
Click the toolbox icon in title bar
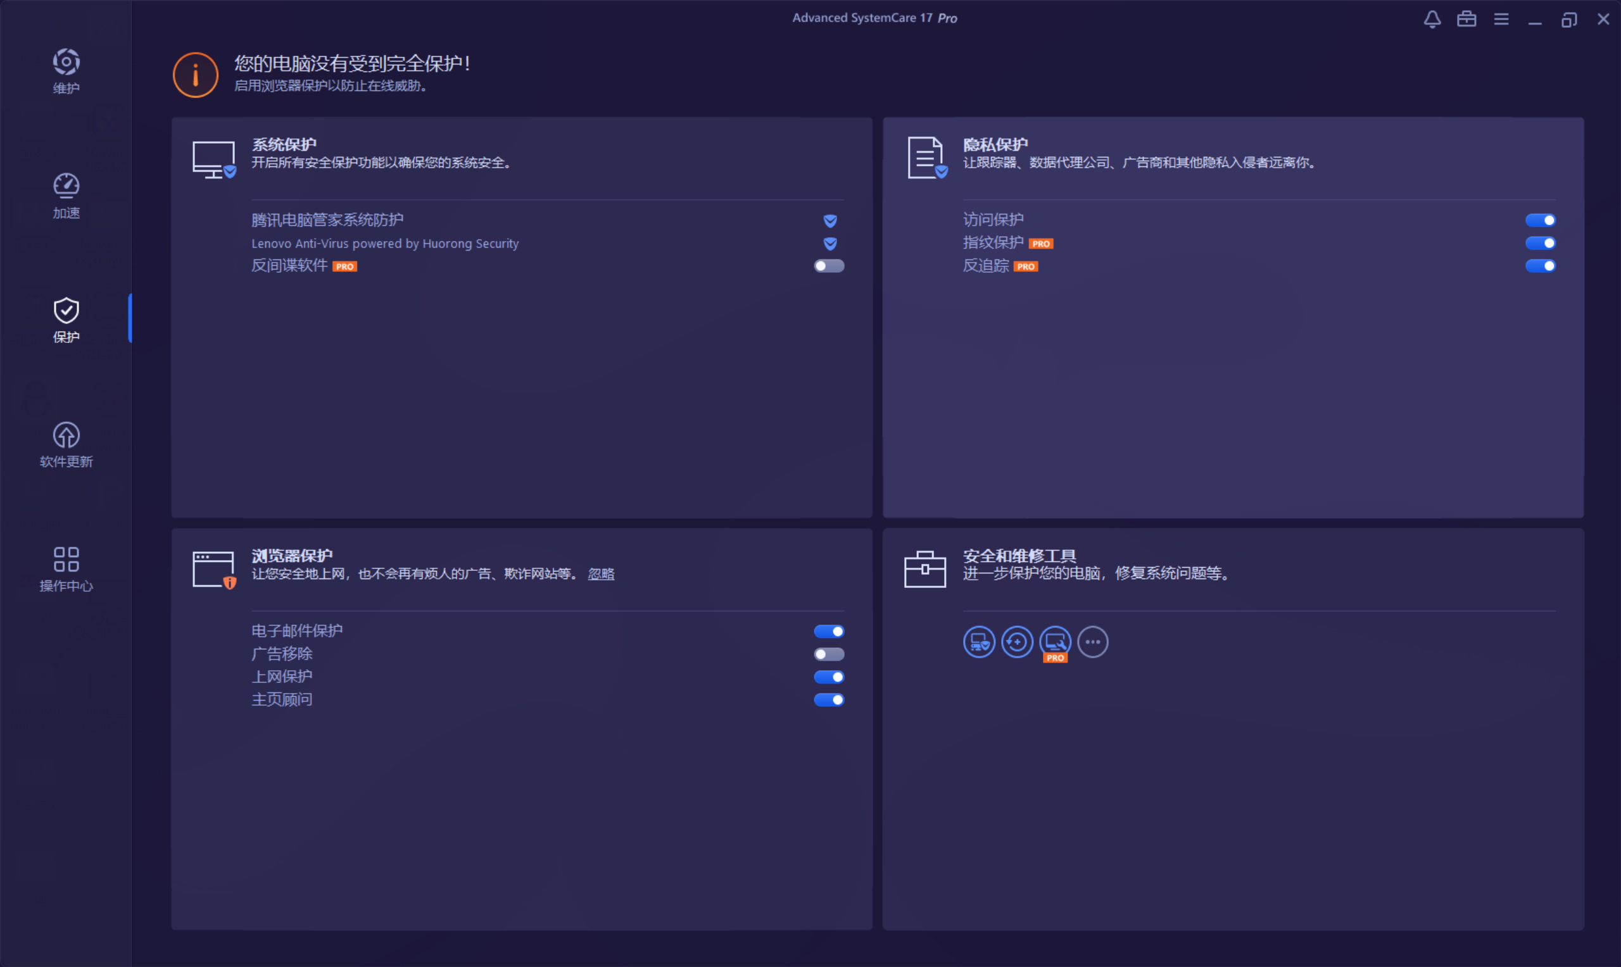pos(1466,19)
